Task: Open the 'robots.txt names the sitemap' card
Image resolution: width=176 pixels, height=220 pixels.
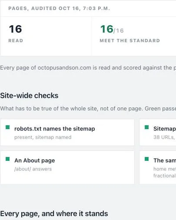Action: tap(67, 132)
